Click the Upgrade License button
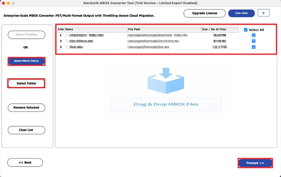 pyautogui.click(x=205, y=13)
